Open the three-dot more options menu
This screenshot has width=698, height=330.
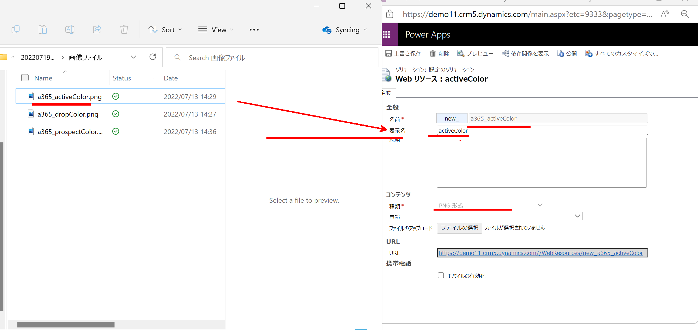pyautogui.click(x=254, y=30)
